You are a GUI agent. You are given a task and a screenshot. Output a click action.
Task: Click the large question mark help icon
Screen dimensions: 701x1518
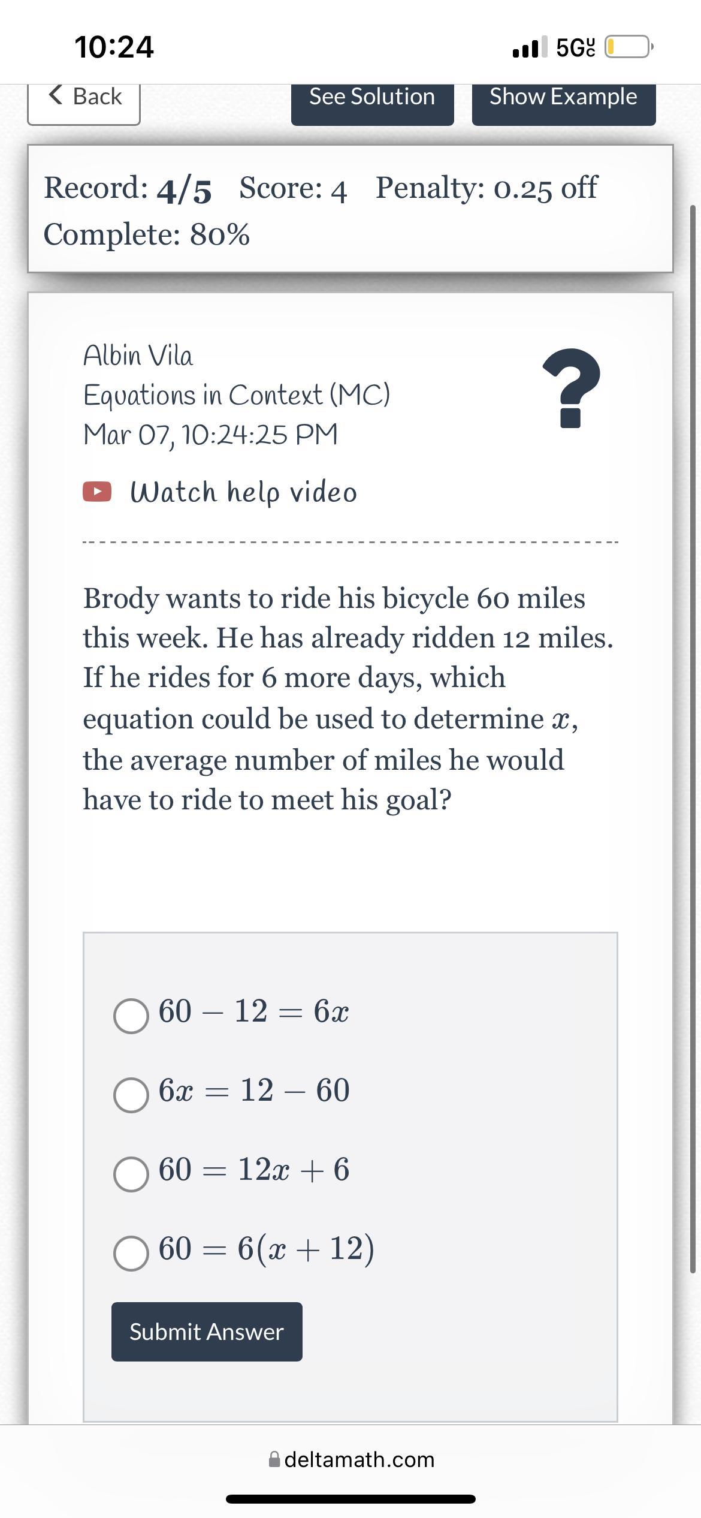(571, 388)
